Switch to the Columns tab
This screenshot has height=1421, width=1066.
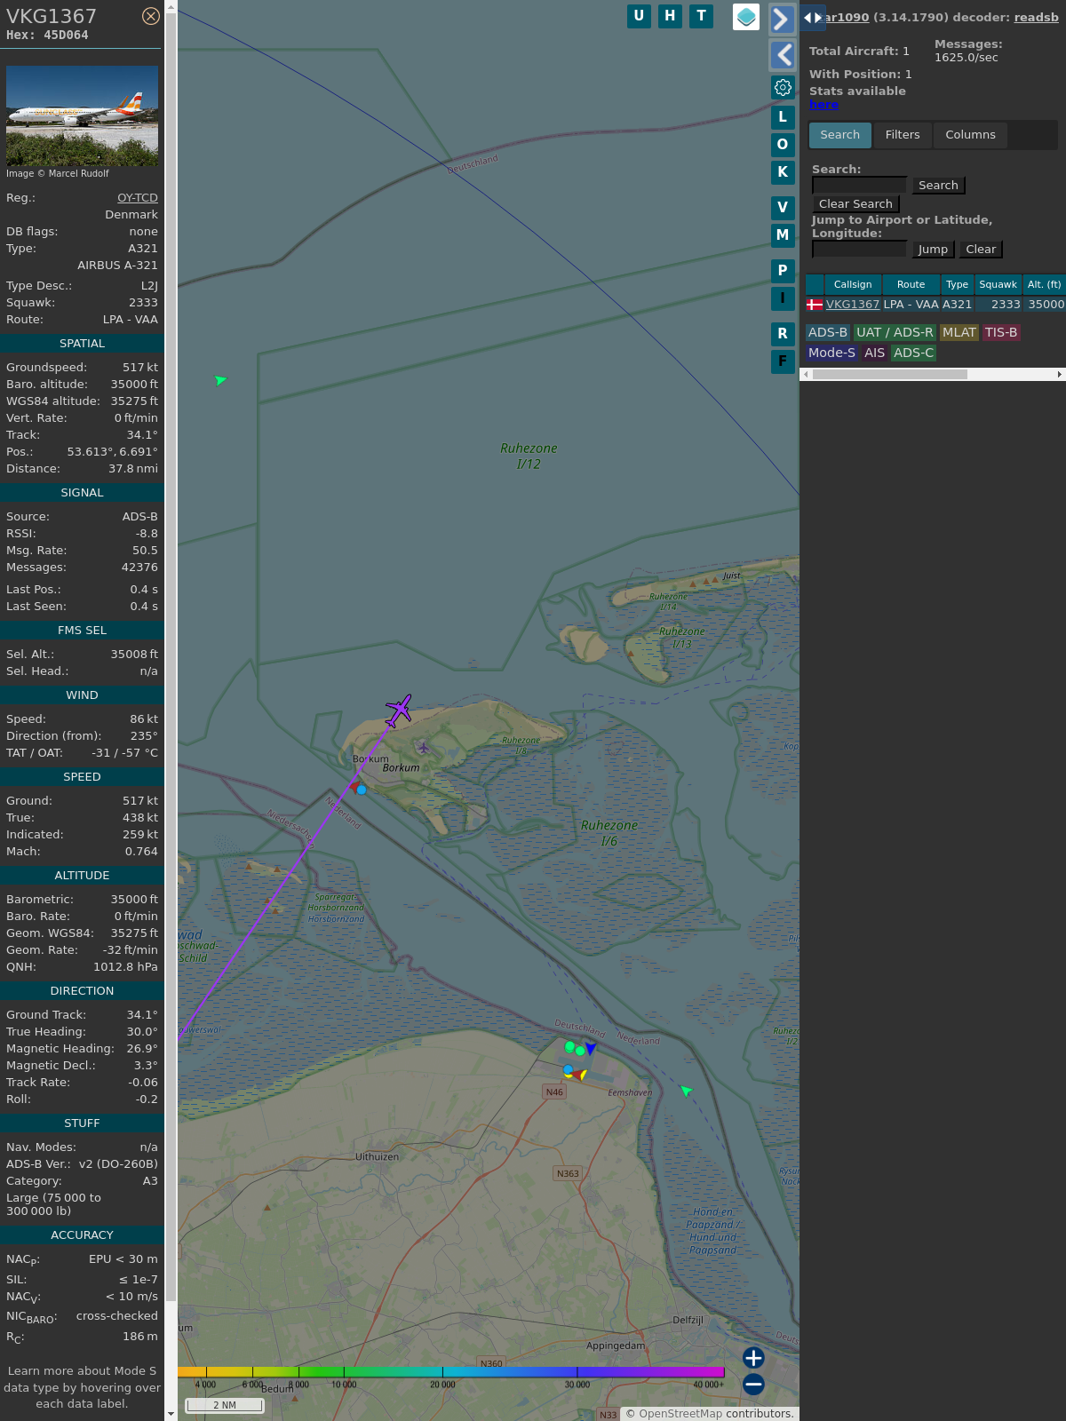pos(970,135)
